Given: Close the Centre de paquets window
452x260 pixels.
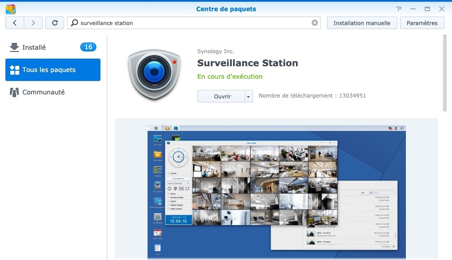Looking at the screenshot, I should 442,9.
